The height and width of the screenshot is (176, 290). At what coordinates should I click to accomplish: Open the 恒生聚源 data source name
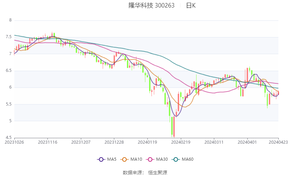(x=158, y=173)
